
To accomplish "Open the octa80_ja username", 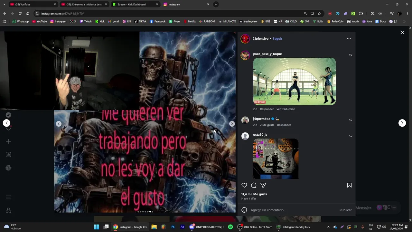I will click(x=260, y=135).
